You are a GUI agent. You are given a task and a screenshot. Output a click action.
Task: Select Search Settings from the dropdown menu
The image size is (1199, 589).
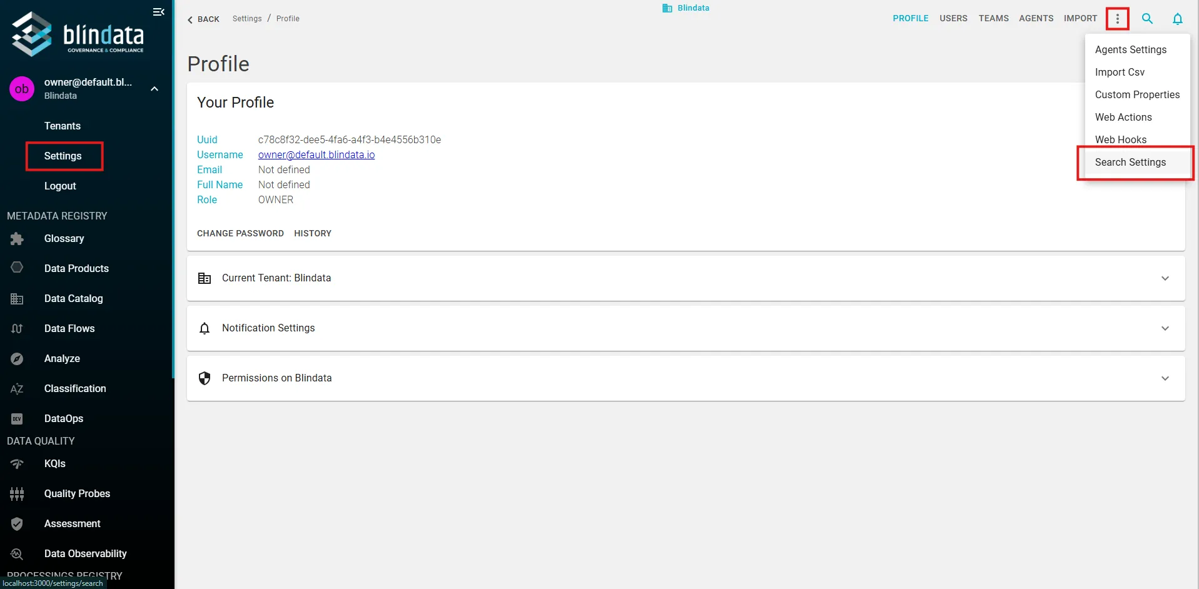tap(1137, 162)
